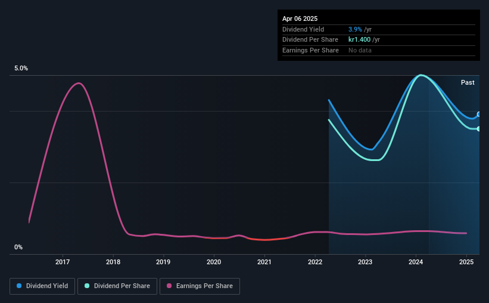489x303 pixels.
Task: Click the kr1.400 dividend per share value
Action: tap(359, 40)
